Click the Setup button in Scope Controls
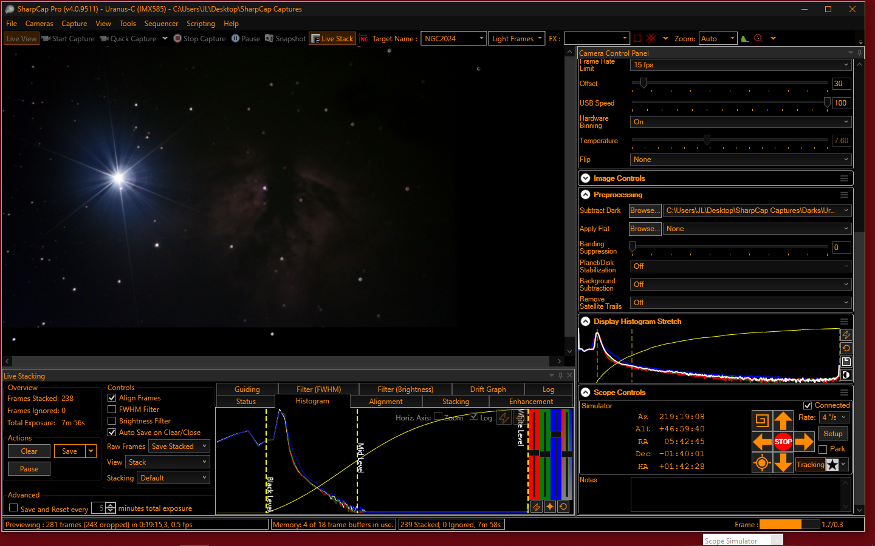The height and width of the screenshot is (546, 875). pyautogui.click(x=832, y=434)
